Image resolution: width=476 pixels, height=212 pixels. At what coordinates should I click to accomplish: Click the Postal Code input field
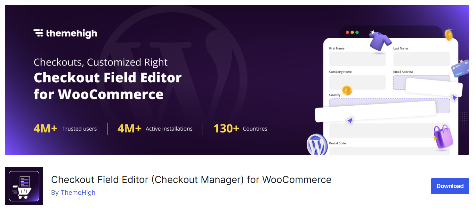coord(384,151)
